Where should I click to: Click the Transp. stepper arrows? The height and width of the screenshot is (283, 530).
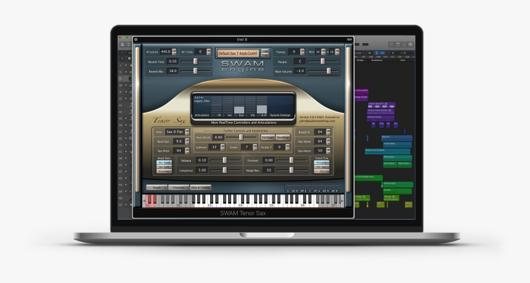[x=302, y=52]
